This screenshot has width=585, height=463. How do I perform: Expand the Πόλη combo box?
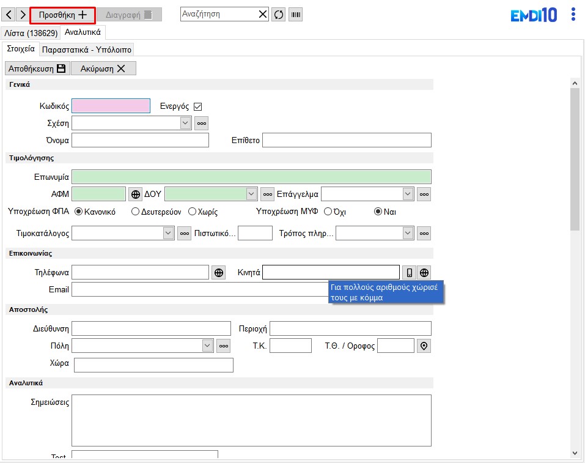(207, 346)
